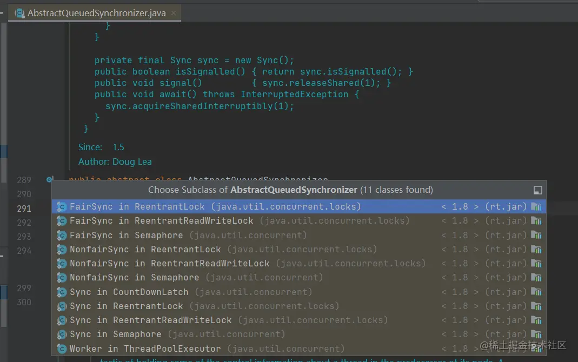Go to Sync in ReentrantReadWriteLock
This screenshot has height=362, width=578.
coord(298,320)
